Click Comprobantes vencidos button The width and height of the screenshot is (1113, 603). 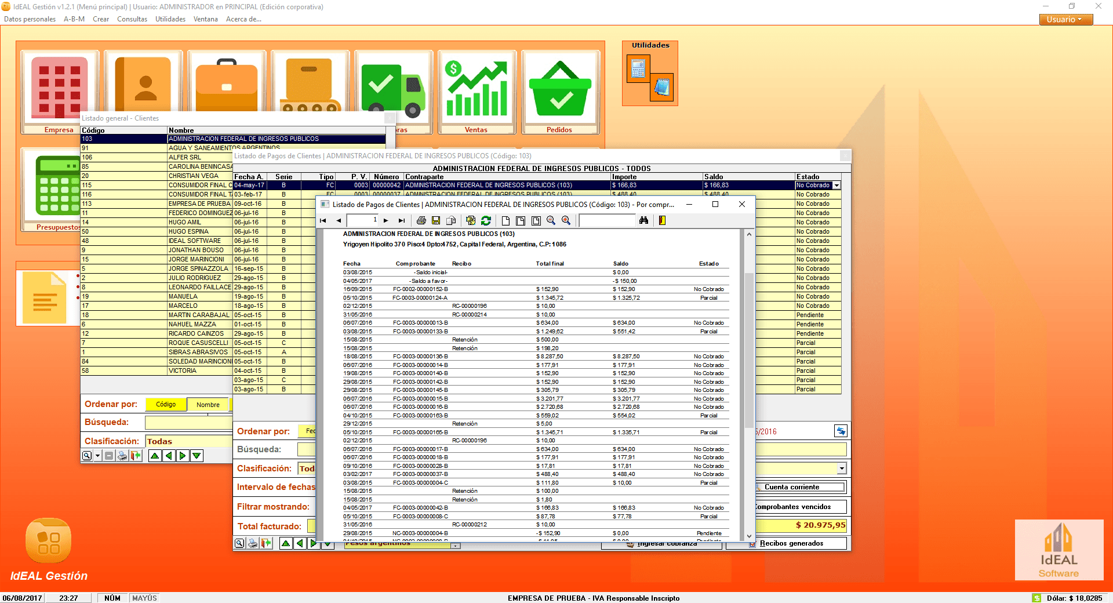801,507
